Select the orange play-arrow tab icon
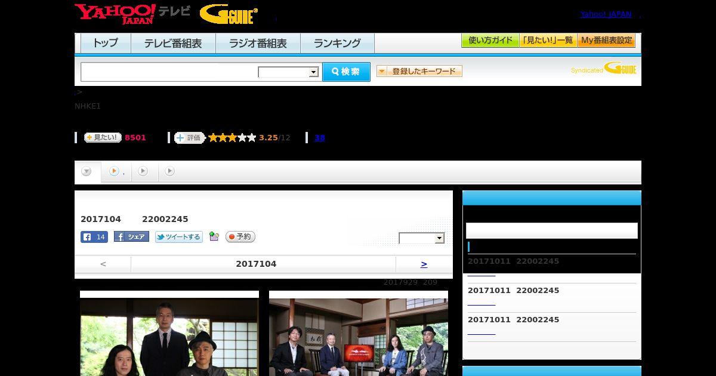The image size is (716, 376). click(114, 171)
